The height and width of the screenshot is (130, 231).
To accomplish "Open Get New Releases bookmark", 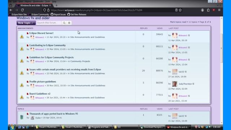I will [77, 14].
